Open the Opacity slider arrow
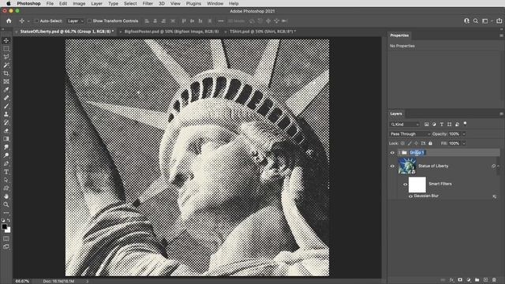Screen dimensions: 505x284 coord(464,134)
